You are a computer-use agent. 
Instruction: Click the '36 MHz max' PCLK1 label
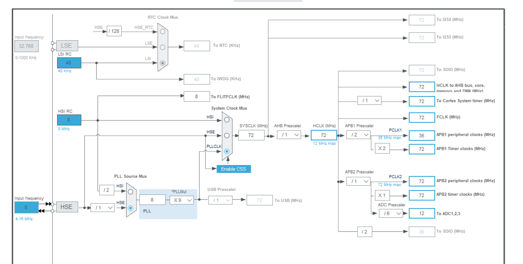[x=389, y=138]
